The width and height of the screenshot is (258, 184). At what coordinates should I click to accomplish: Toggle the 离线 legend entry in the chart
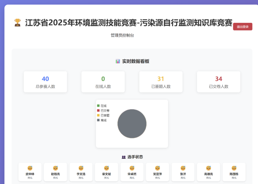[101, 120]
